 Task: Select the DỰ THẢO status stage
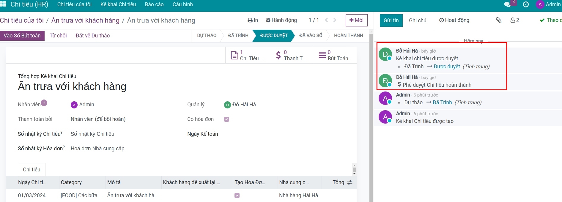coord(207,36)
